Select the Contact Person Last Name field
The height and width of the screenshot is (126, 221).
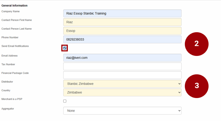(x=122, y=31)
